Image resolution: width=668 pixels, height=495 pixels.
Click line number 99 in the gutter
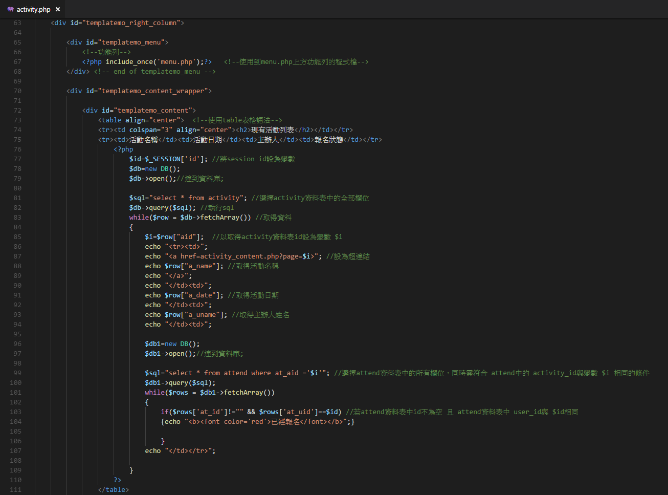(17, 373)
